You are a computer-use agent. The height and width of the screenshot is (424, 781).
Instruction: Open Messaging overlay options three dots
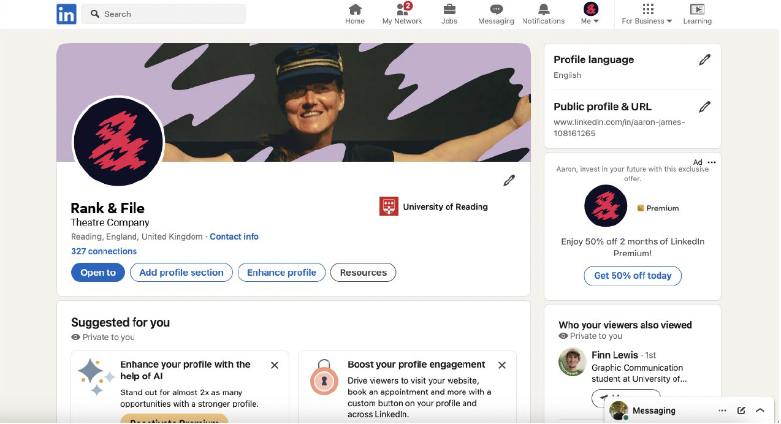(x=723, y=411)
